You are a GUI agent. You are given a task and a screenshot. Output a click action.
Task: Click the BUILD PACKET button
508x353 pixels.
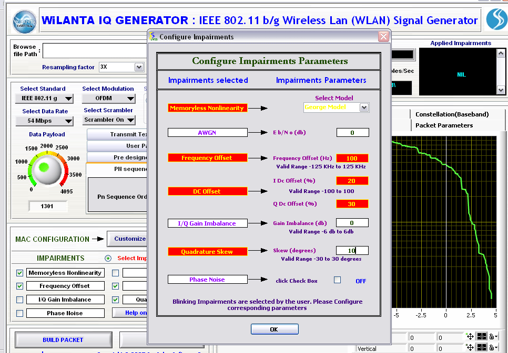click(63, 340)
